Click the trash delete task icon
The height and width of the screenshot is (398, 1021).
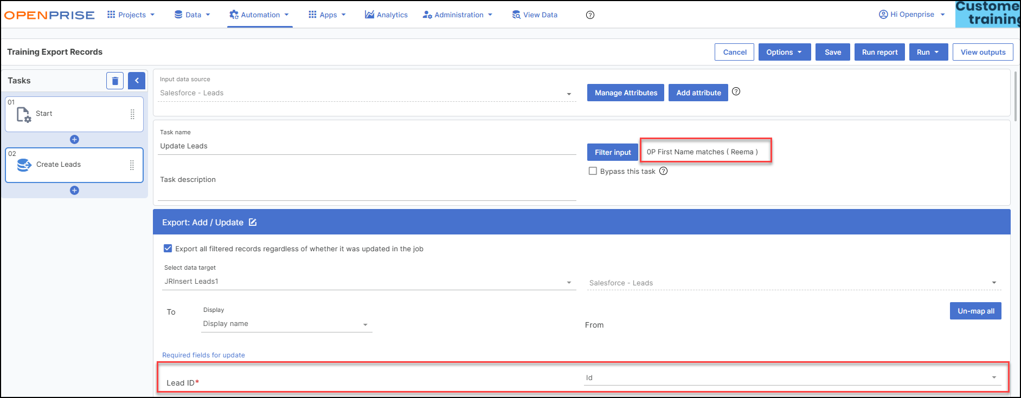(115, 81)
